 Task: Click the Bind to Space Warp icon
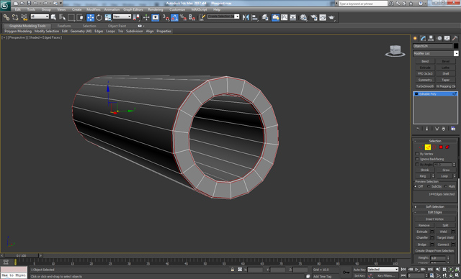tap(24, 17)
